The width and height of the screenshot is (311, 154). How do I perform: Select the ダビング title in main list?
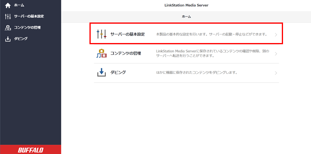[118, 73]
